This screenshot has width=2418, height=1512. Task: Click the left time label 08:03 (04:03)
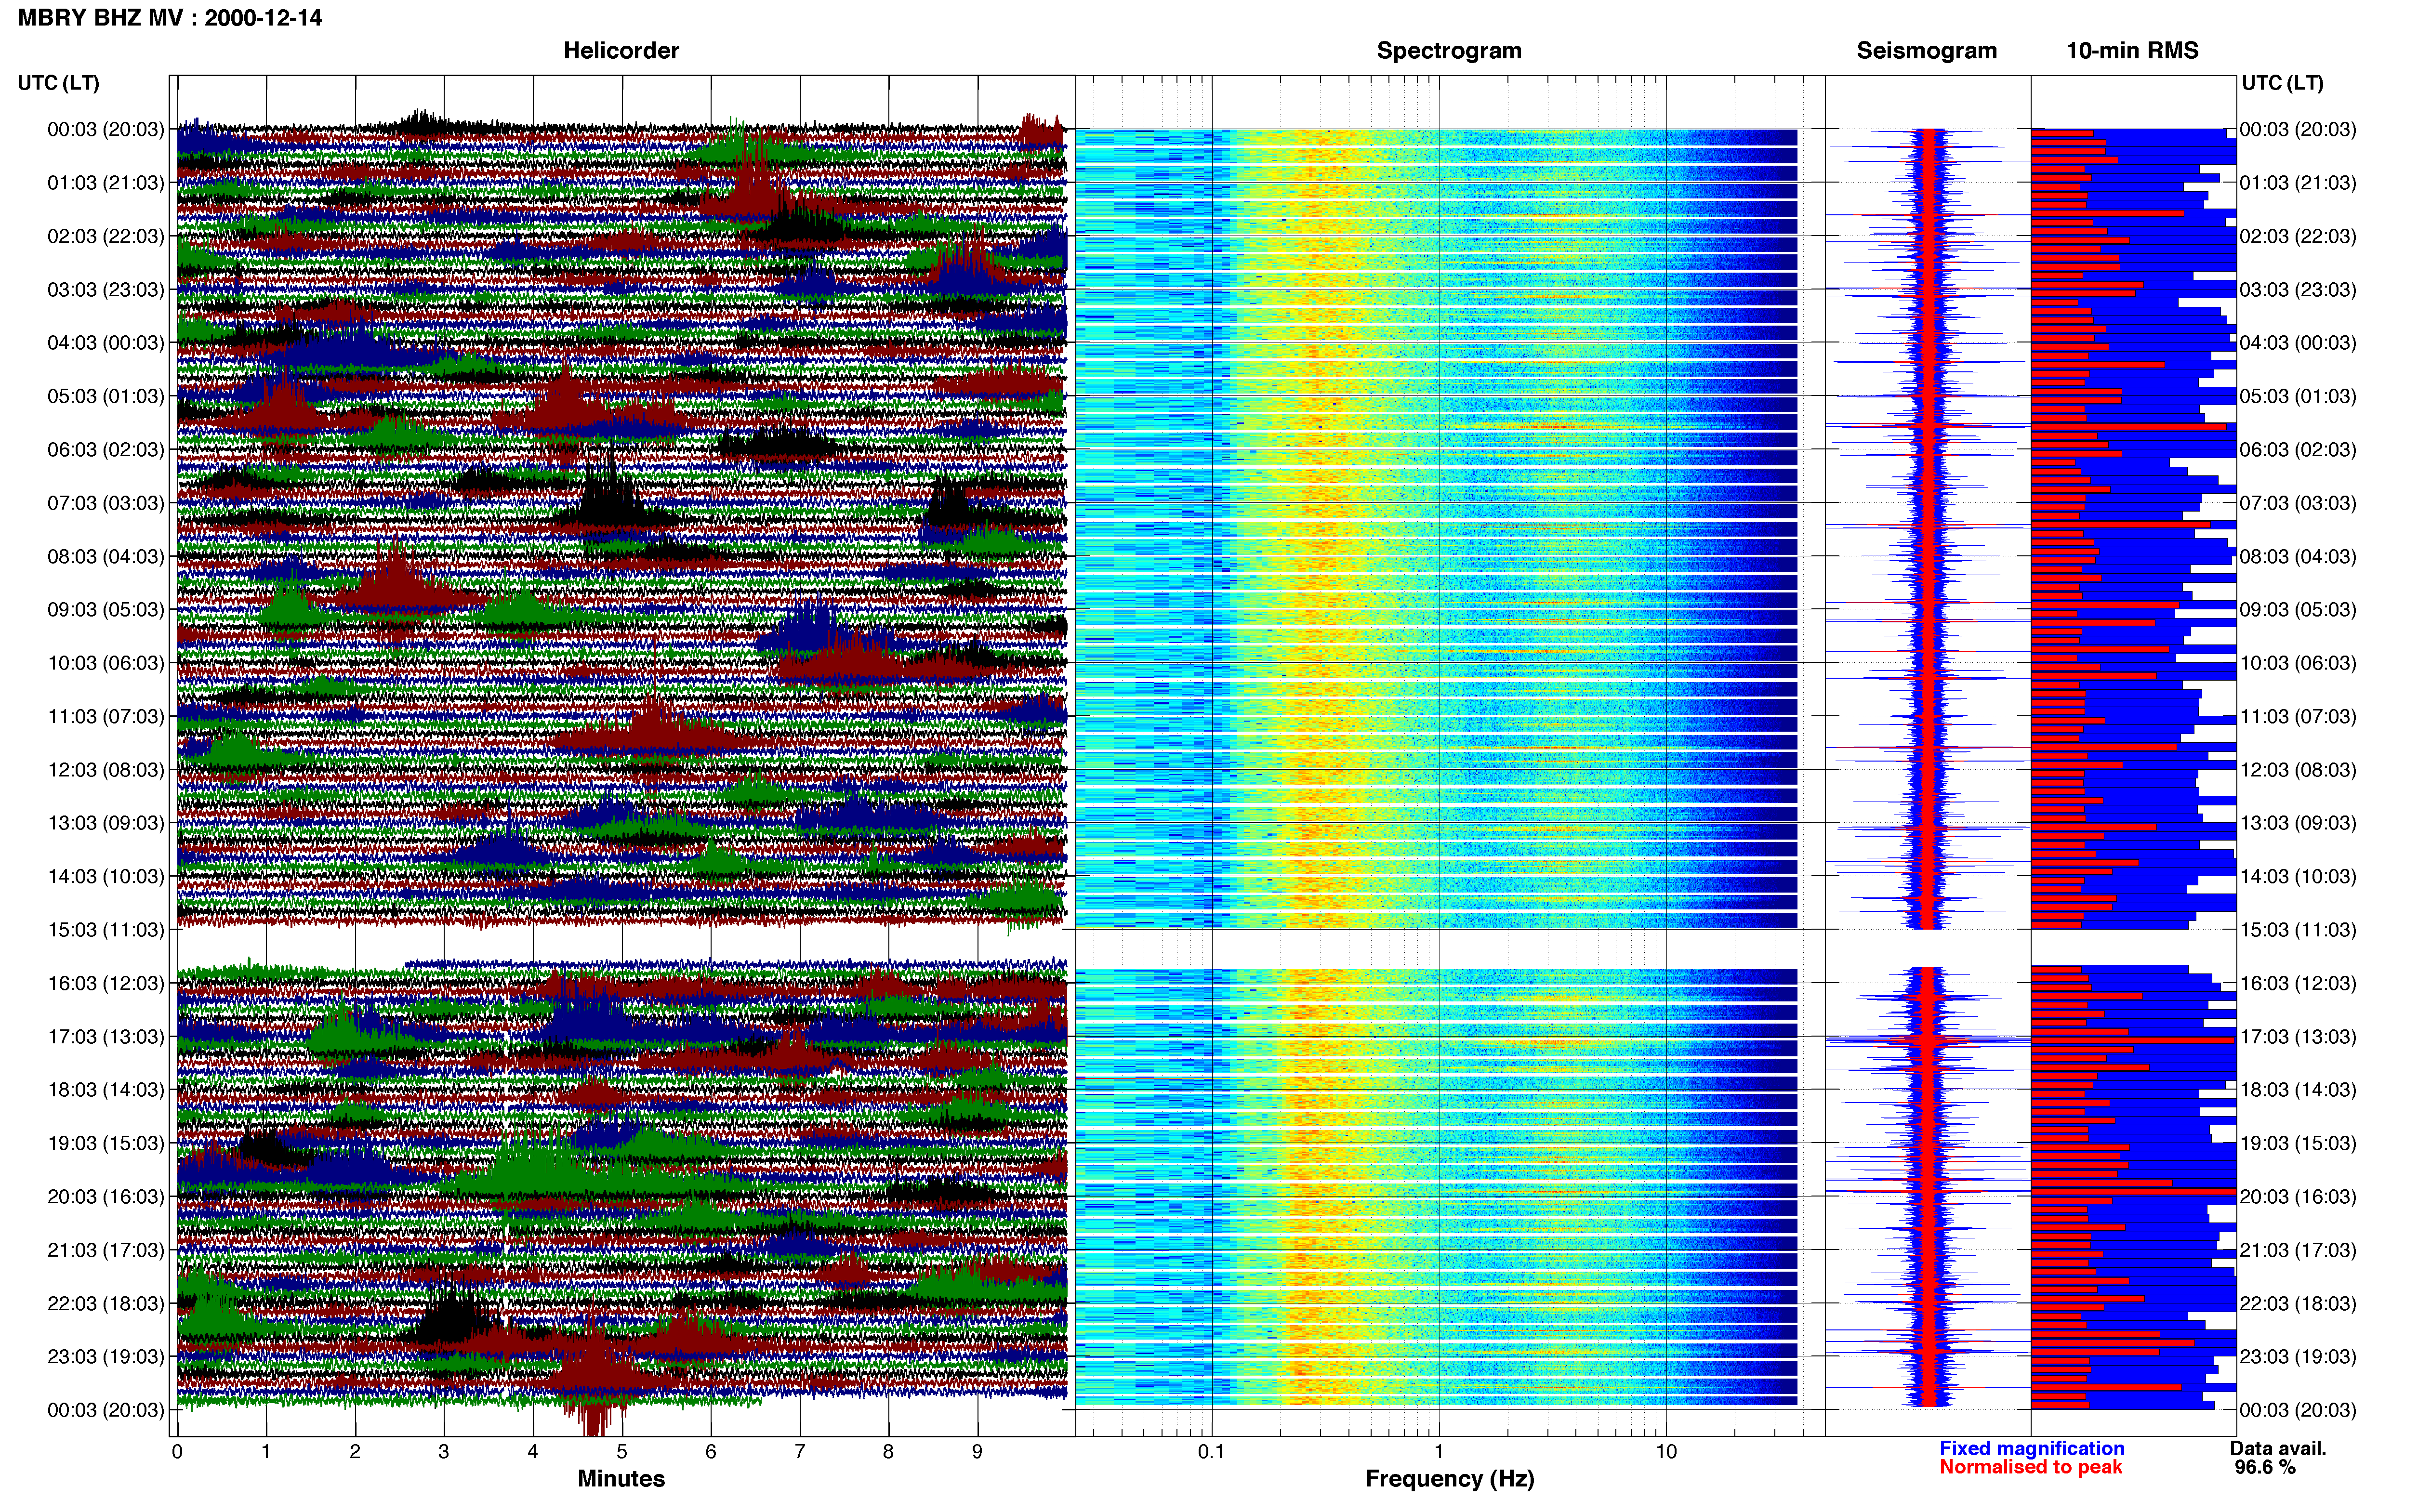tap(106, 556)
